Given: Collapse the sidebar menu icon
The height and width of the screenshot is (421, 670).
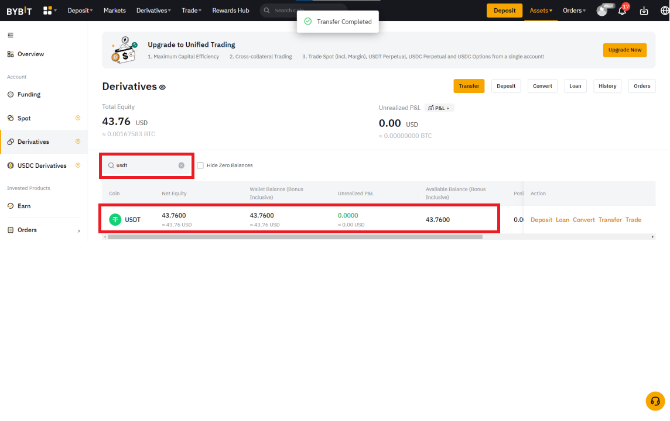Looking at the screenshot, I should pos(11,35).
